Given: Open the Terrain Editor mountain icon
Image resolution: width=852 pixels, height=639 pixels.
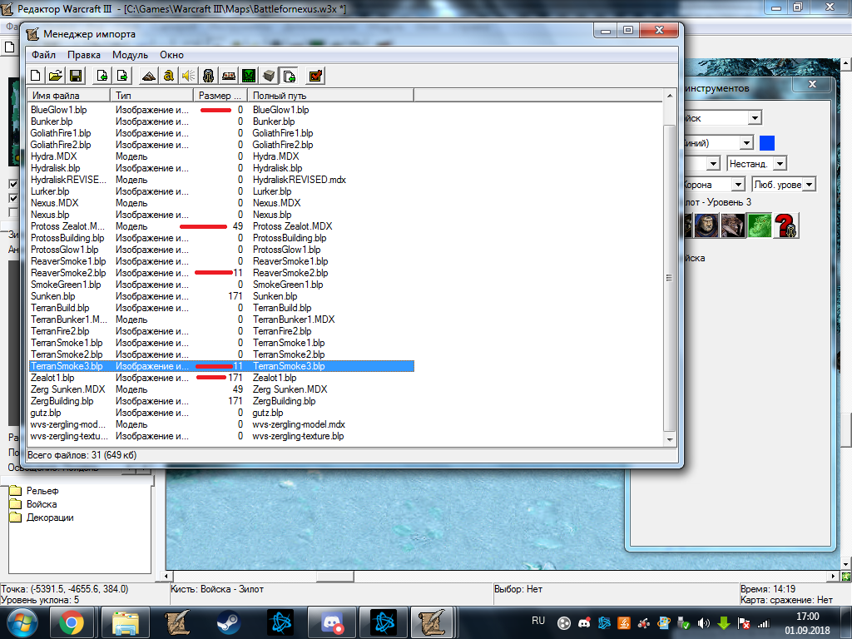Looking at the screenshot, I should [x=148, y=76].
